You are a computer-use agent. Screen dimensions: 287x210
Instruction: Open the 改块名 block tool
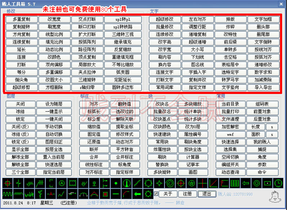coord(162,104)
